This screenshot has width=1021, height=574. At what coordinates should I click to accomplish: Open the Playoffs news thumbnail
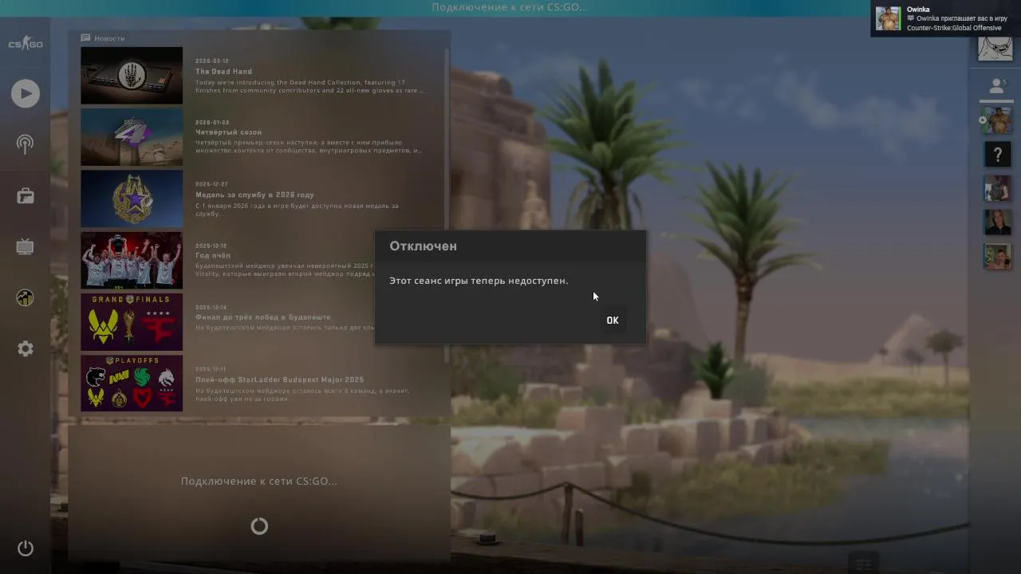point(132,383)
